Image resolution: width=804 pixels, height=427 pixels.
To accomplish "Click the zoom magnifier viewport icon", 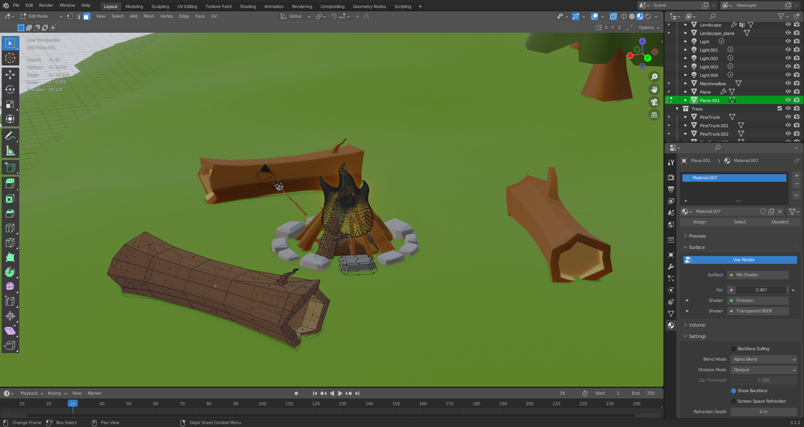I will pyautogui.click(x=654, y=77).
